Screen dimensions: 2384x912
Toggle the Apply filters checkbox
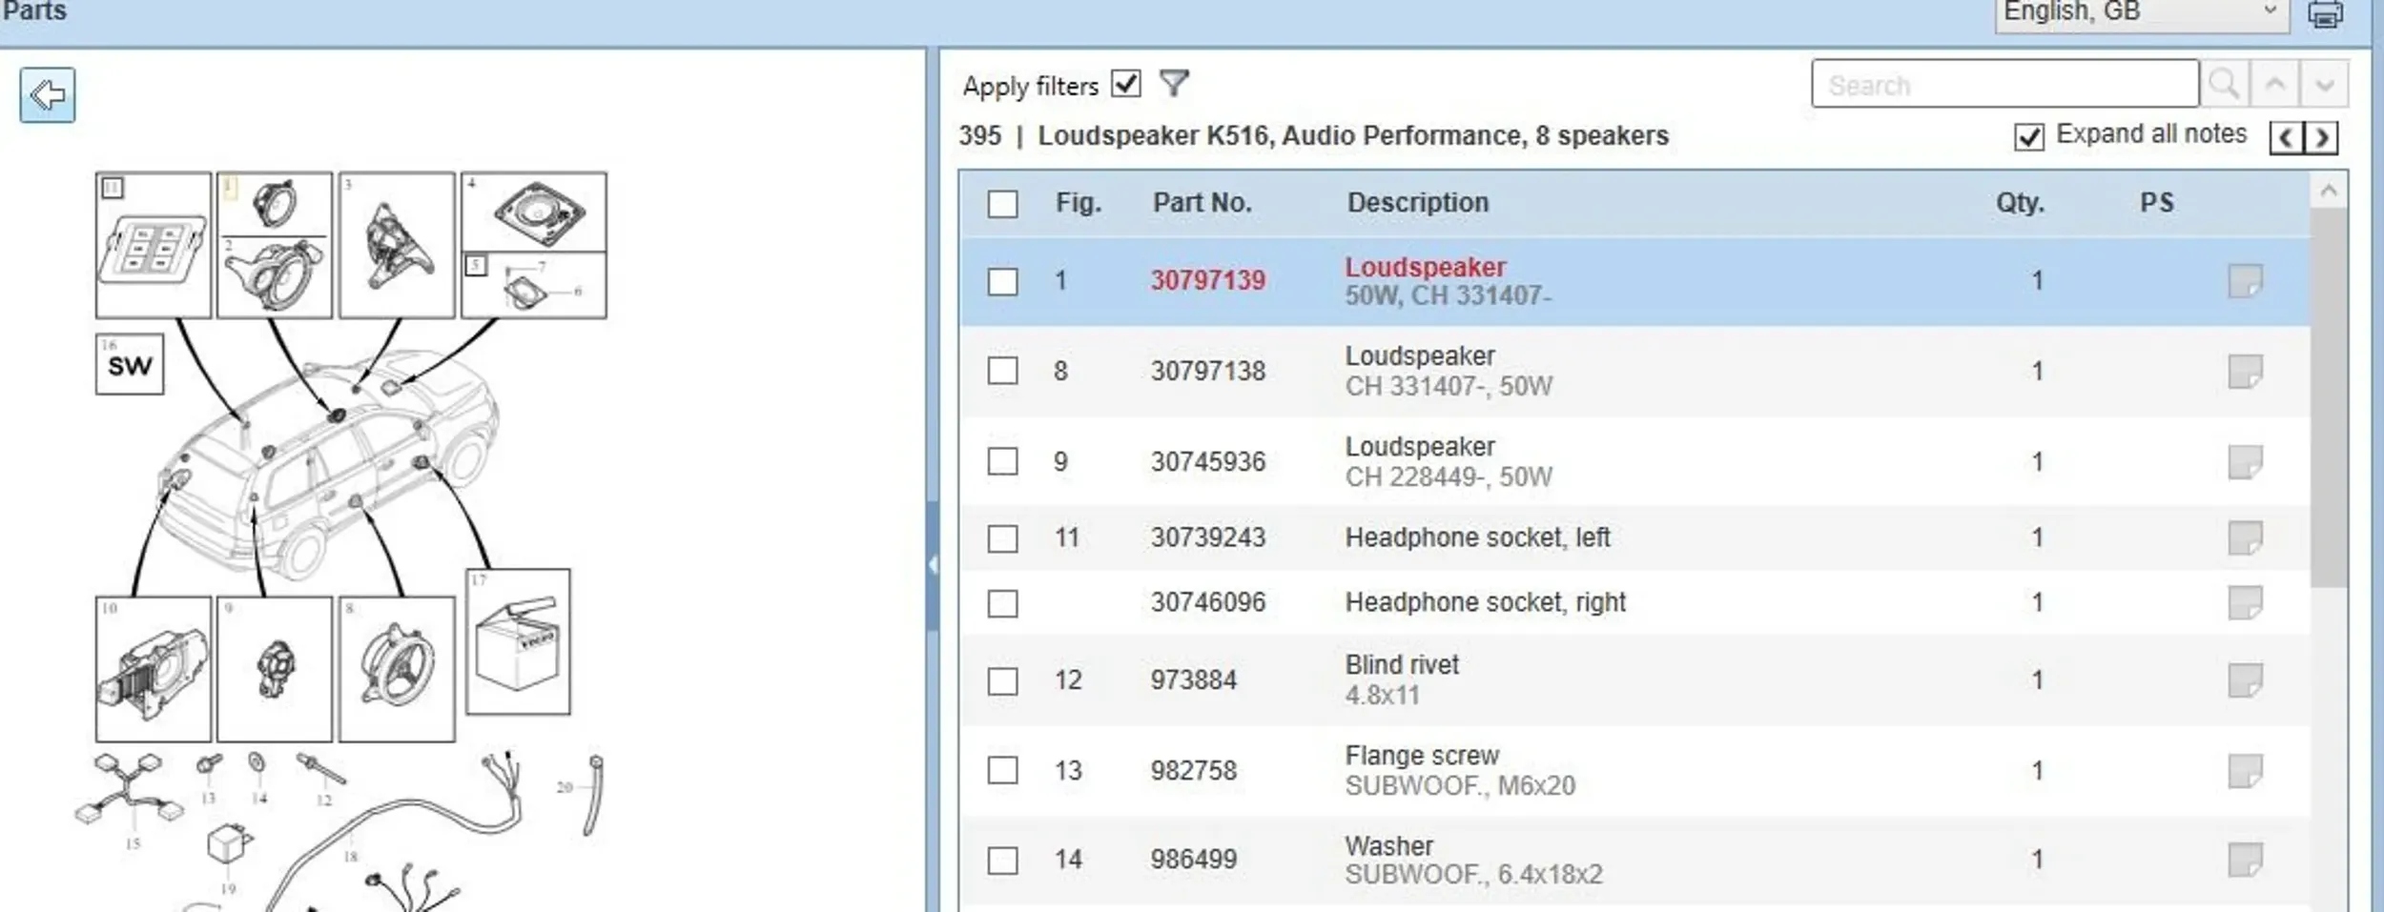(1126, 84)
